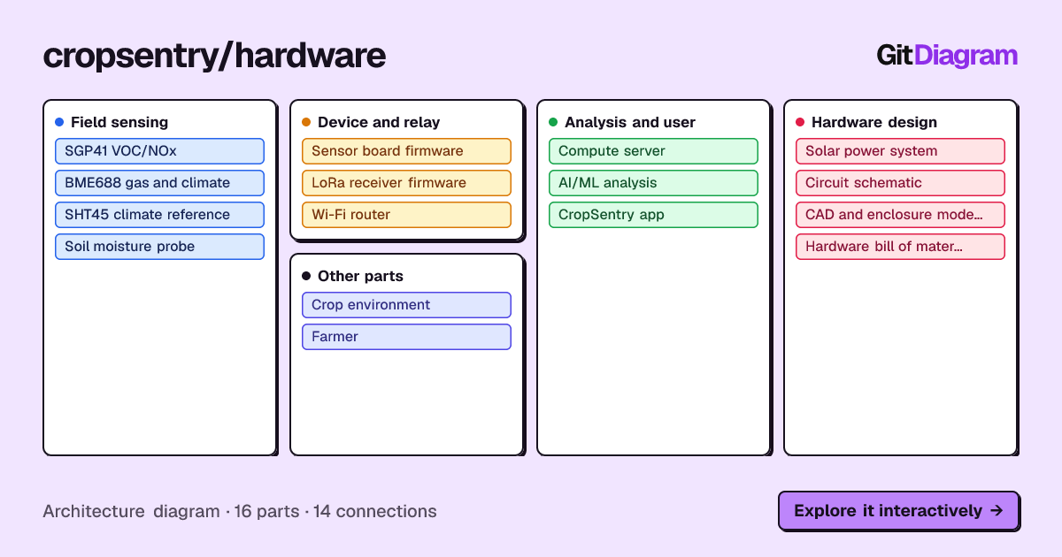The width and height of the screenshot is (1062, 557).
Task: Click the Farmer part
Action: [x=406, y=337]
